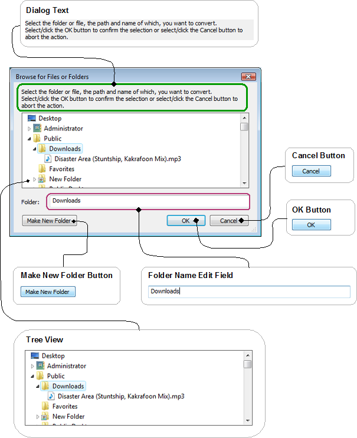
Task: Click the Public folder icon in the Tree View callout
Action: tap(40, 376)
